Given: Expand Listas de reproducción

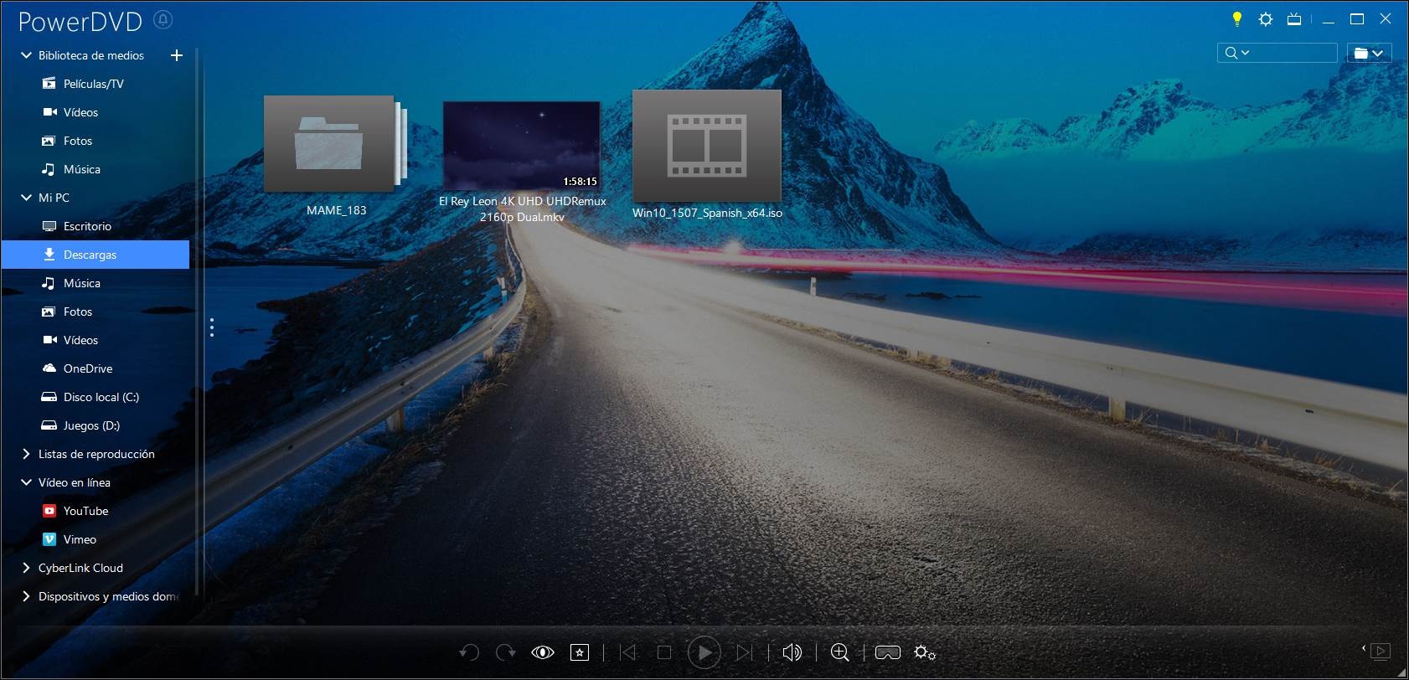Looking at the screenshot, I should 26,454.
